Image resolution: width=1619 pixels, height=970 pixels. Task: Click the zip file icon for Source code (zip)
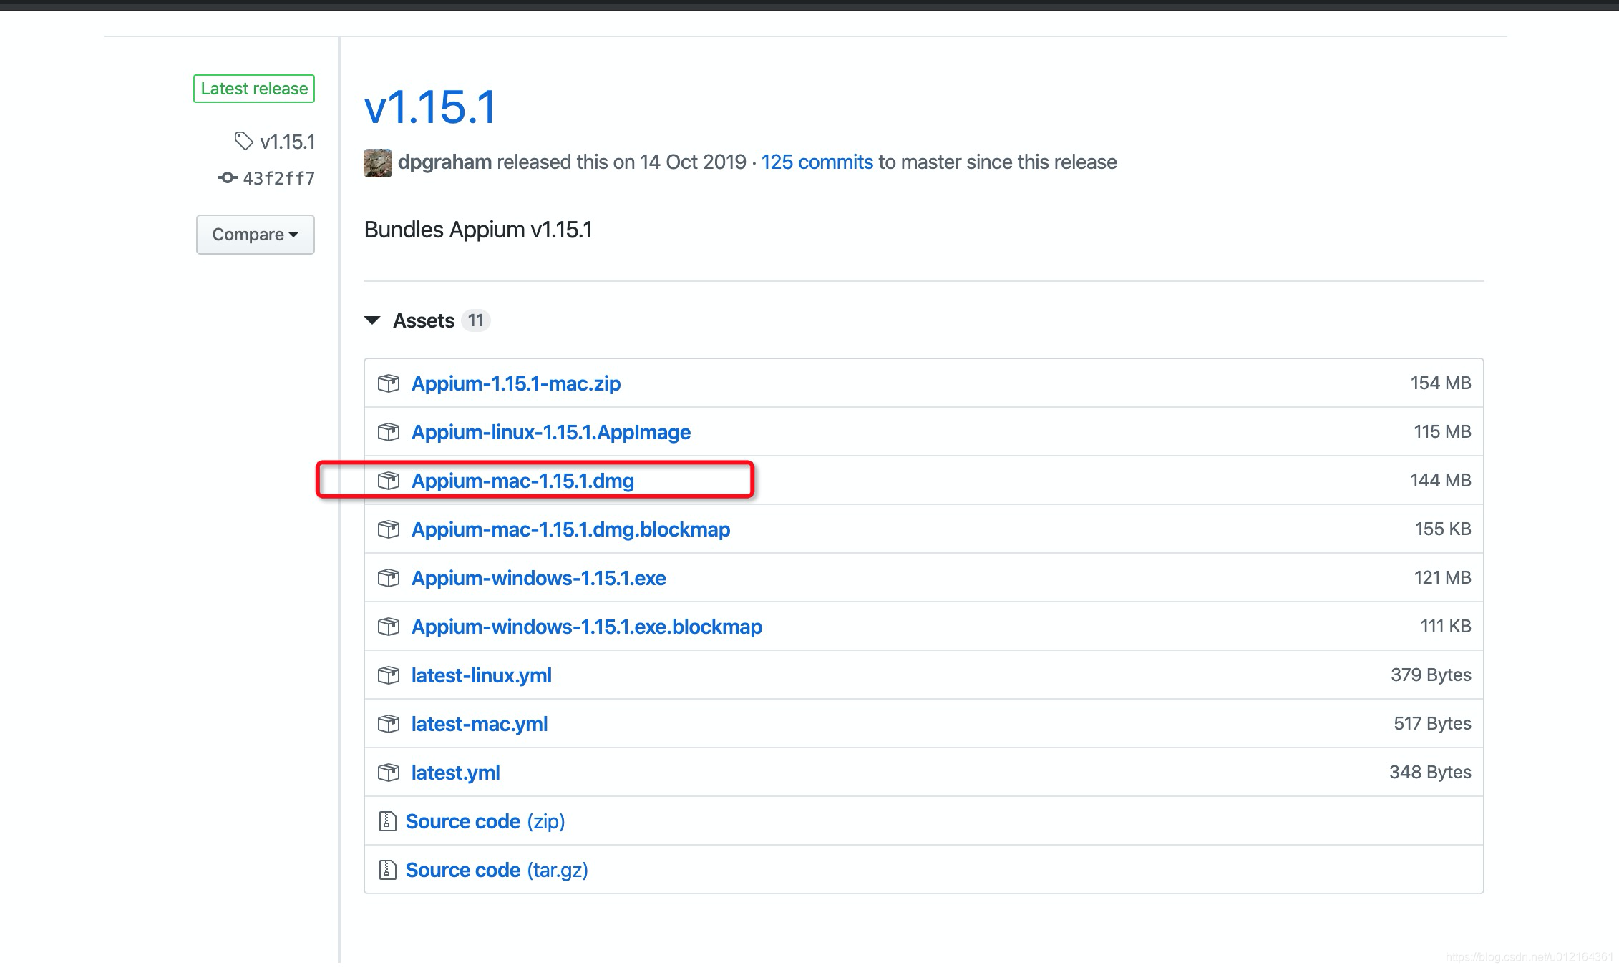387,821
